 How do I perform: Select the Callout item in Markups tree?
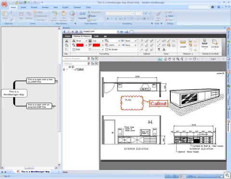(80, 69)
